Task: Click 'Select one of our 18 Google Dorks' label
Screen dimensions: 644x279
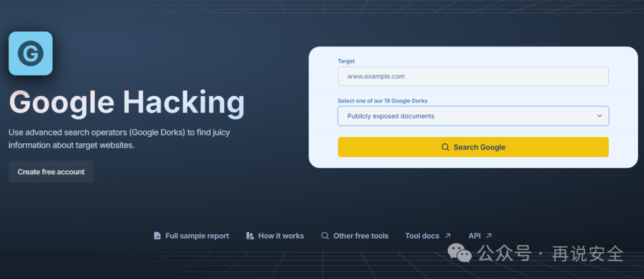Action: click(382, 101)
